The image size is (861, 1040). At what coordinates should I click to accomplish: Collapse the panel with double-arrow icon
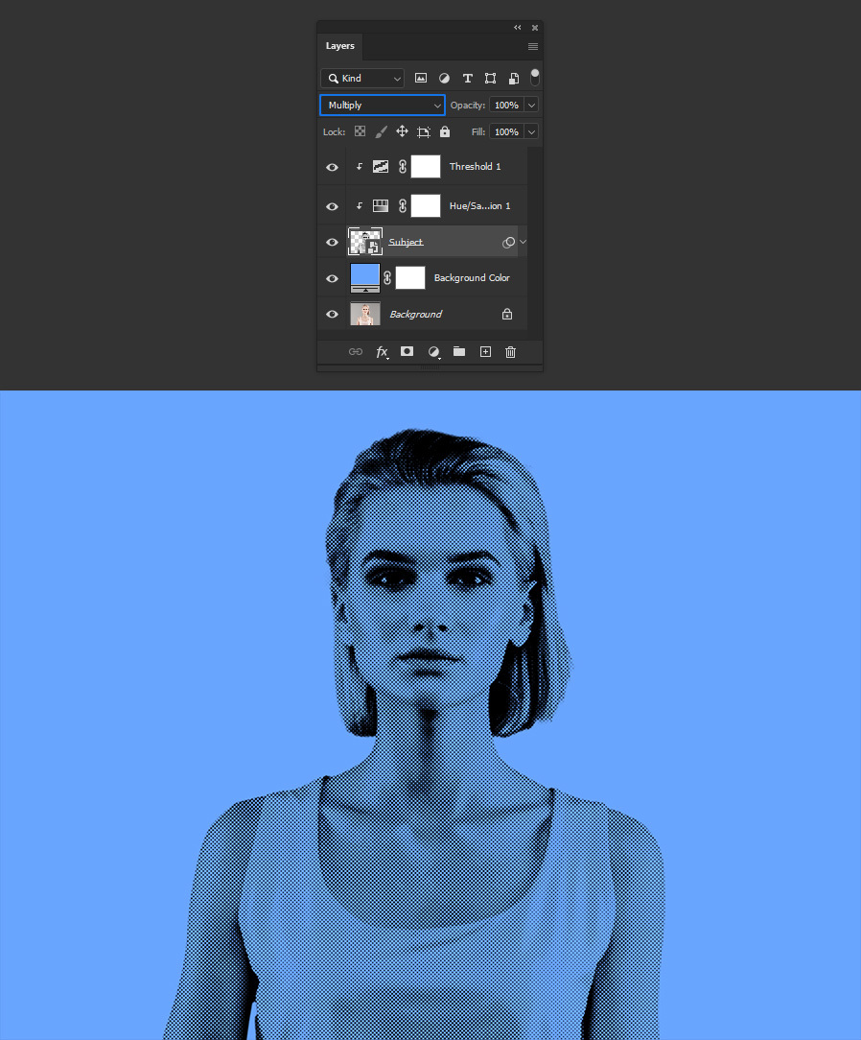point(518,27)
